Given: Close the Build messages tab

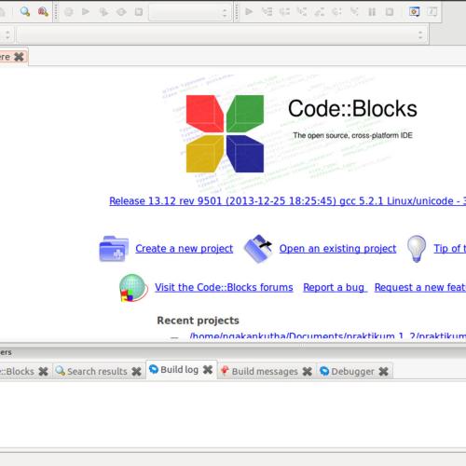Looking at the screenshot, I should [x=308, y=371].
